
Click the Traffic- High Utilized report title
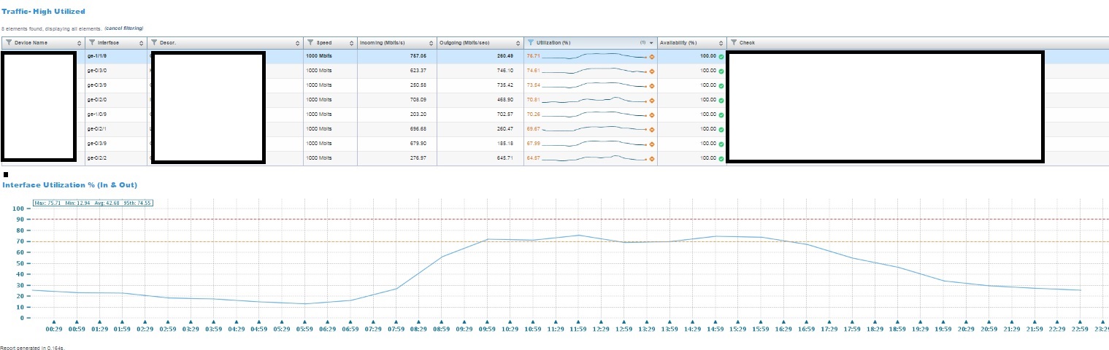click(x=44, y=12)
